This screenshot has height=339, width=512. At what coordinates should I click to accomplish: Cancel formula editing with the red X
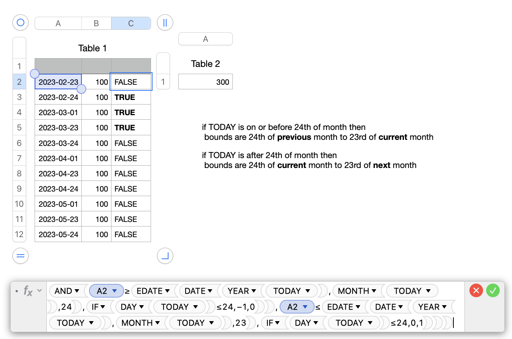pyautogui.click(x=475, y=290)
